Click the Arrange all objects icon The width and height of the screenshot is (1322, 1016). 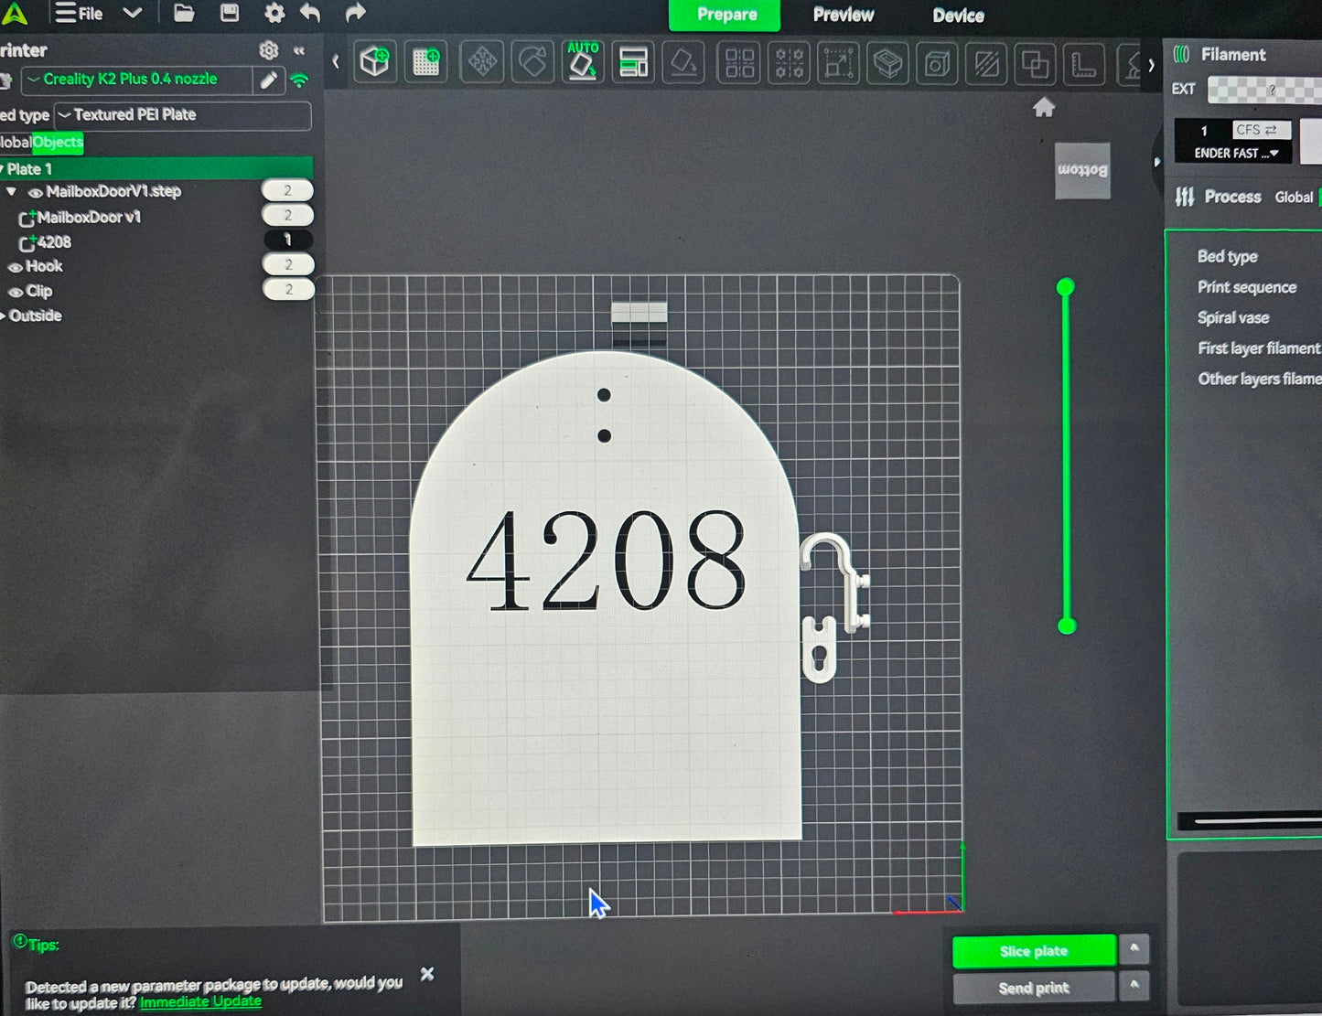(x=633, y=62)
